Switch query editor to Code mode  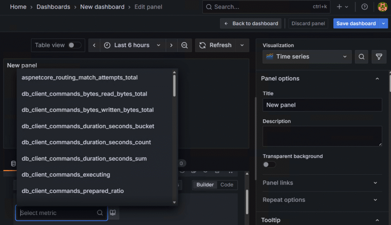pos(227,185)
